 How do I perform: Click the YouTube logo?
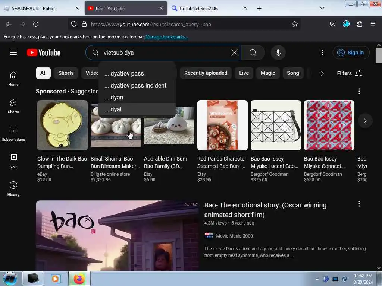coord(44,53)
